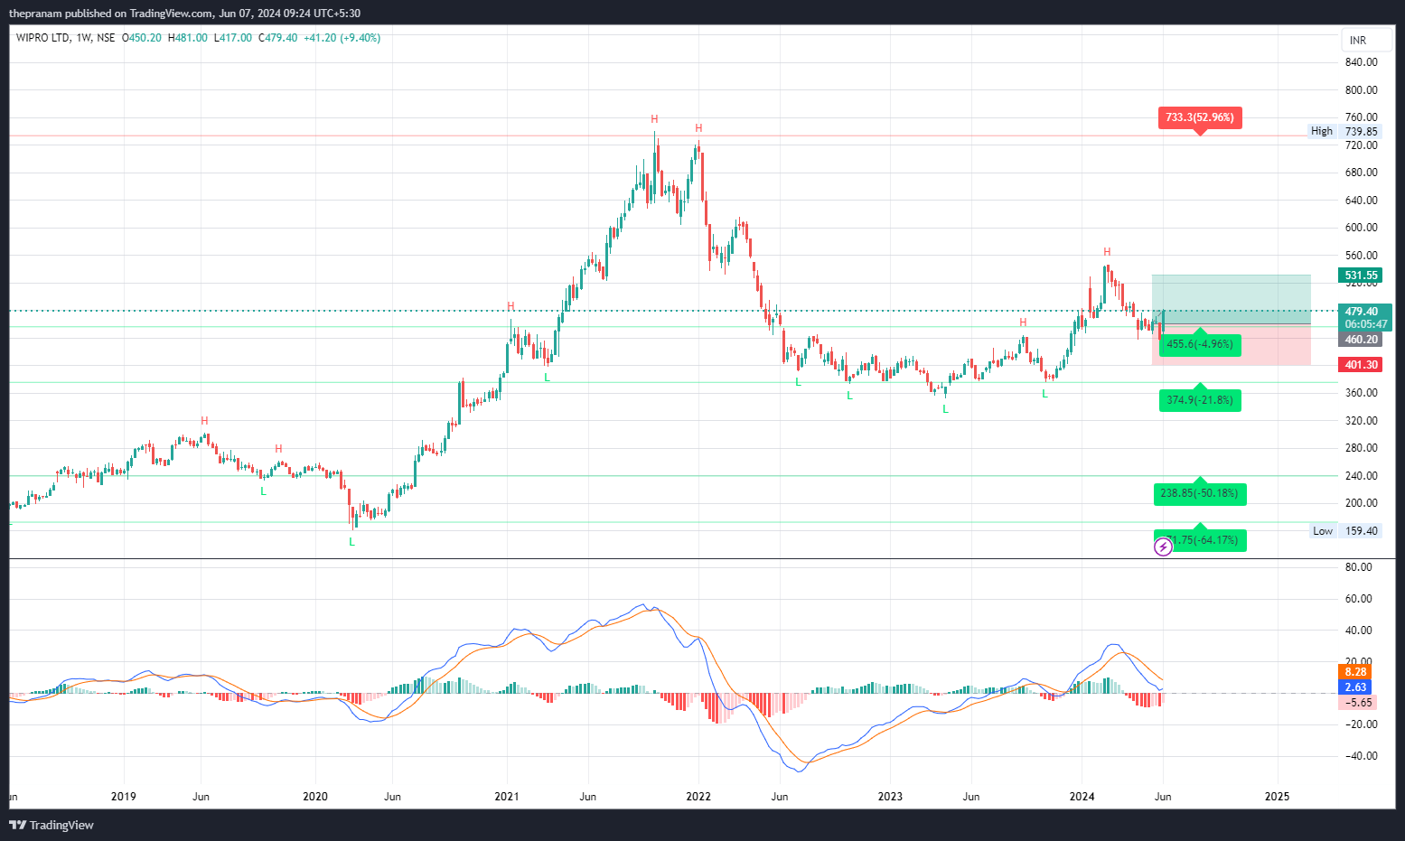Image resolution: width=1405 pixels, height=841 pixels.
Task: Click the 460.20 entry price tag
Action: pyautogui.click(x=1361, y=340)
